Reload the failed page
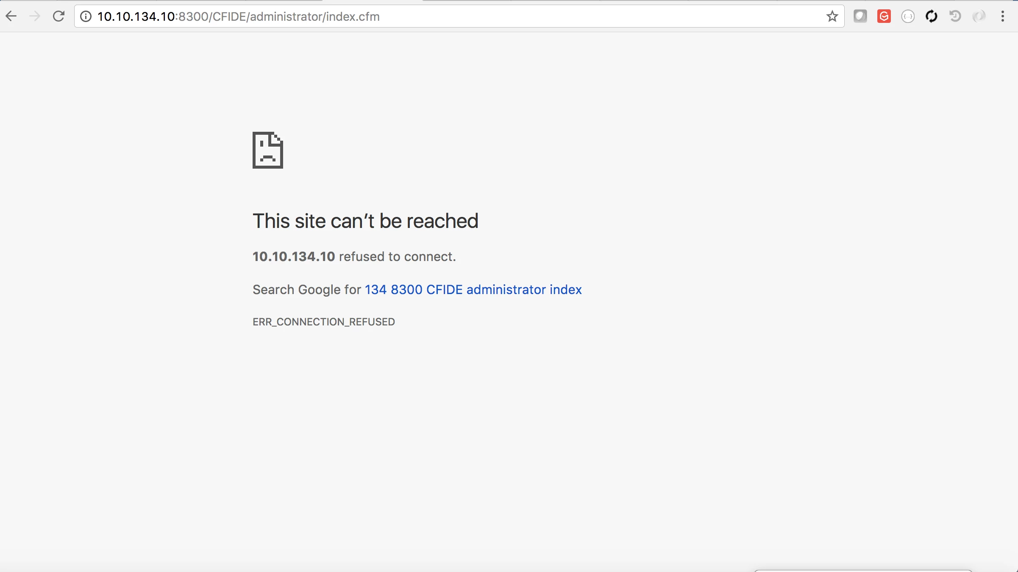 [x=58, y=17]
